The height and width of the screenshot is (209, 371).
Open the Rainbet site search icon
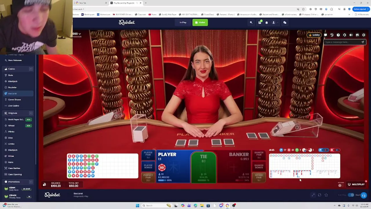[x=251, y=22]
